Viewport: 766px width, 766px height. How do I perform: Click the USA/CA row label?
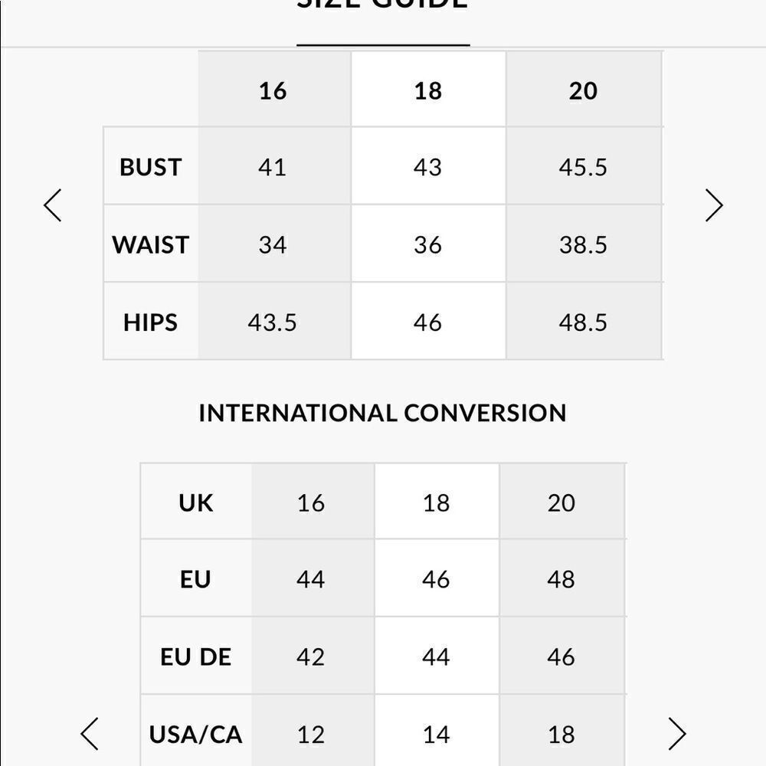coord(196,734)
